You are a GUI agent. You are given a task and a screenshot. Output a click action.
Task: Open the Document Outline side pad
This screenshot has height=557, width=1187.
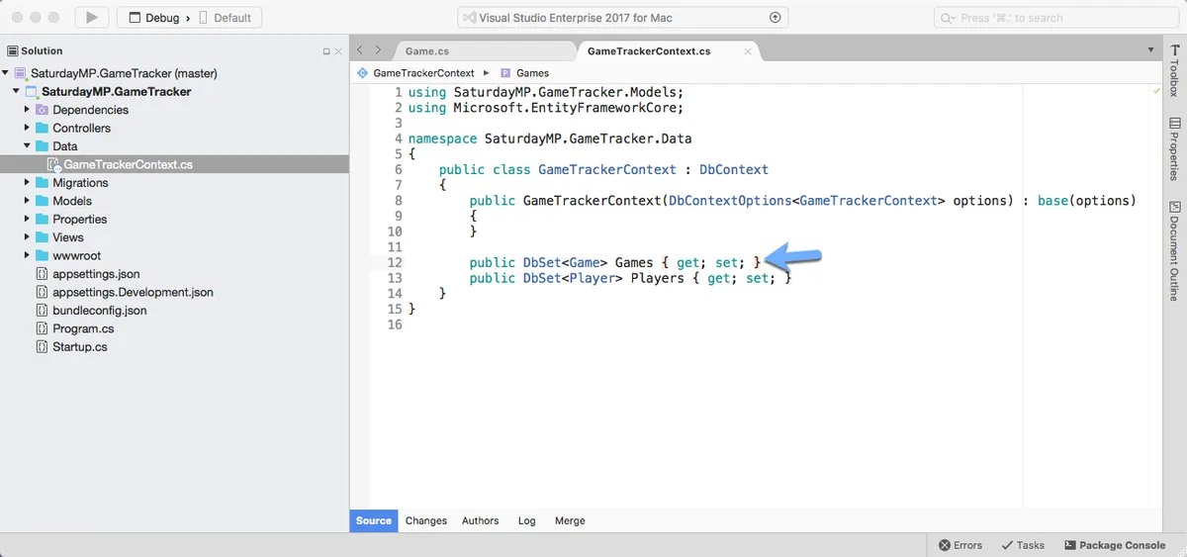tap(1175, 250)
